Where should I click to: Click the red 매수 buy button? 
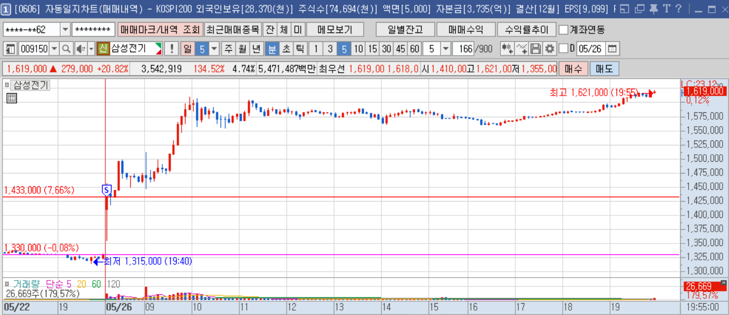pyautogui.click(x=574, y=69)
